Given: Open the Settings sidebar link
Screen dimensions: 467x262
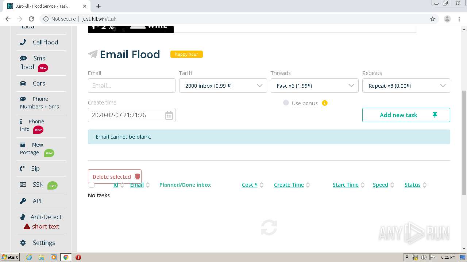Looking at the screenshot, I should [44, 243].
